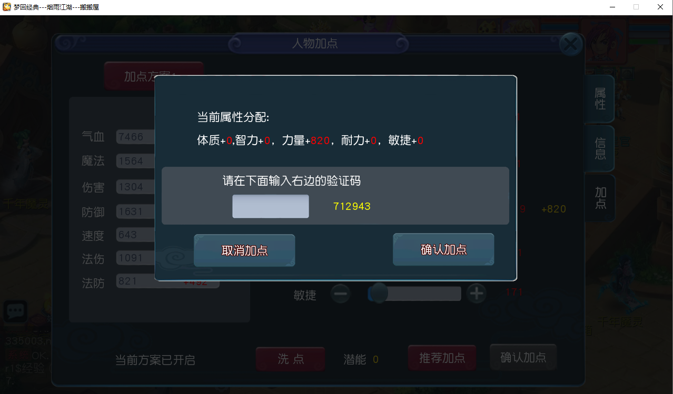Close the 人物加点 panel with the X icon
673x394 pixels.
(x=570, y=45)
